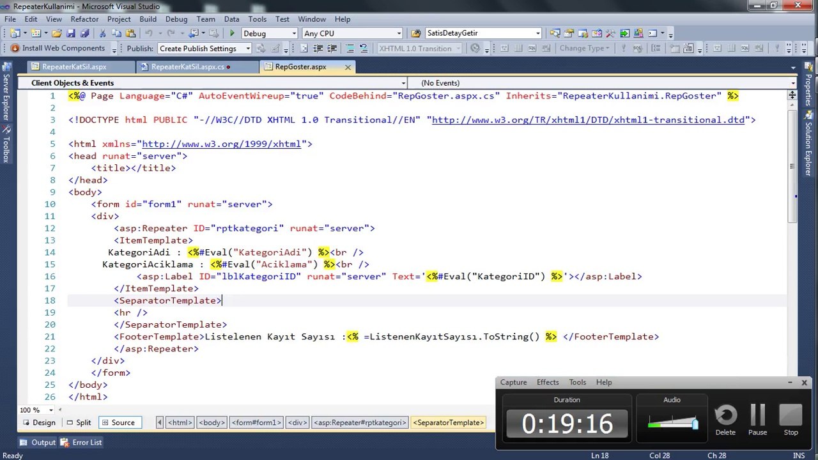The height and width of the screenshot is (460, 818).
Task: Click the Copy toolbar icon
Action: [116, 33]
